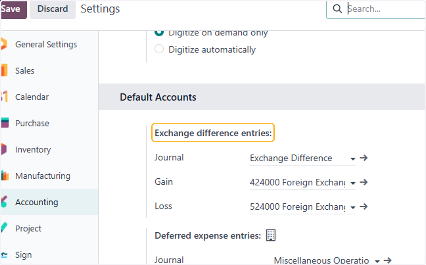Click the Exchange difference entries label
Screen dimensions: 426x265
pyautogui.click(x=213, y=133)
